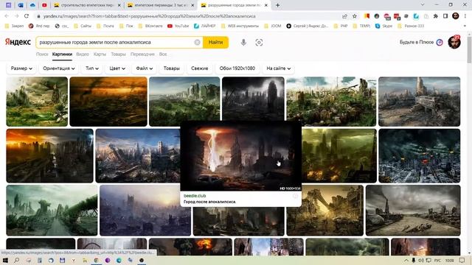472x265 pixels.
Task: Switch to 'египетские пирамиды' browser tab
Action: (x=161, y=5)
